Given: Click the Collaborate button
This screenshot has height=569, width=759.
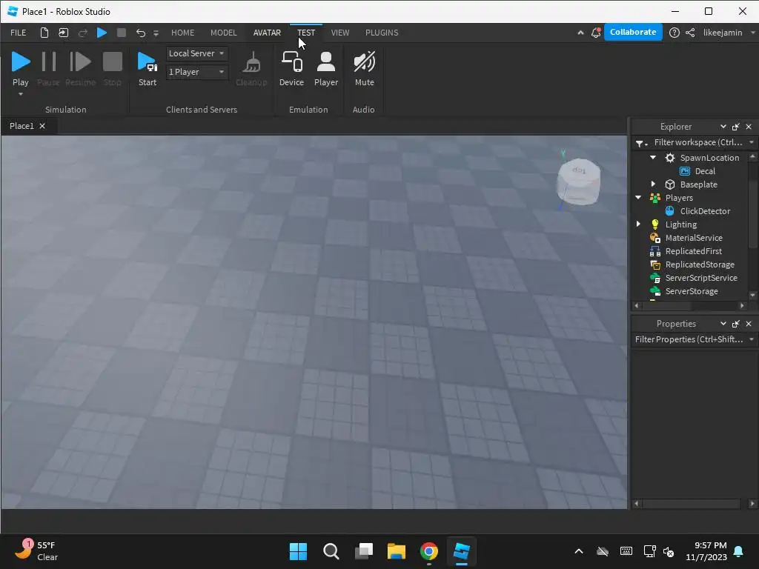Looking at the screenshot, I should coord(633,32).
